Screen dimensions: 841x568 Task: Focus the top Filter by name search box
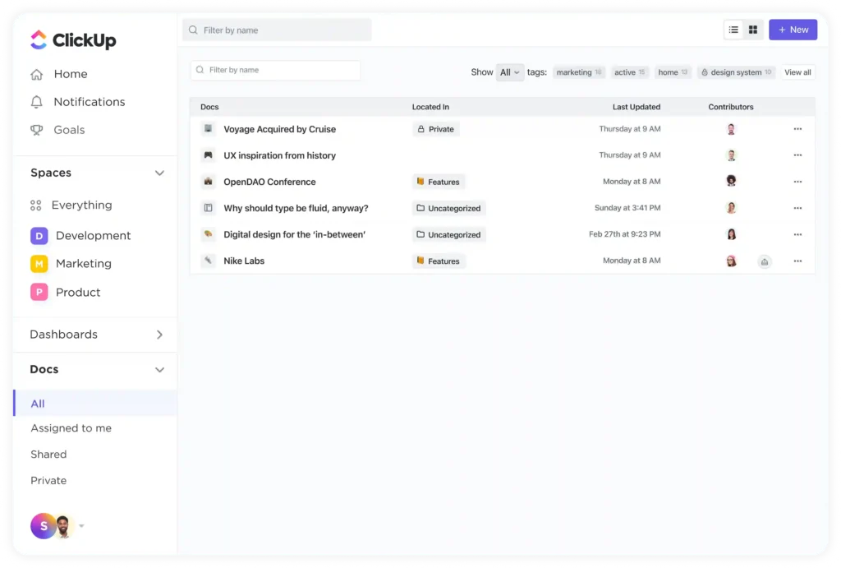(277, 30)
